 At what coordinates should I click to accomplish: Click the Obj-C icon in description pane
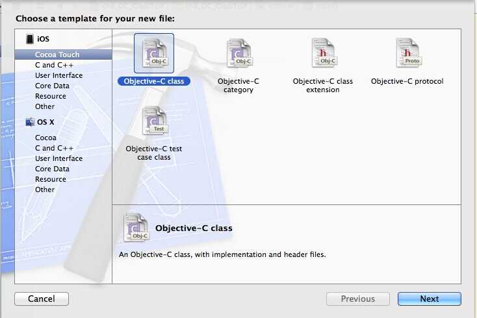click(x=136, y=228)
